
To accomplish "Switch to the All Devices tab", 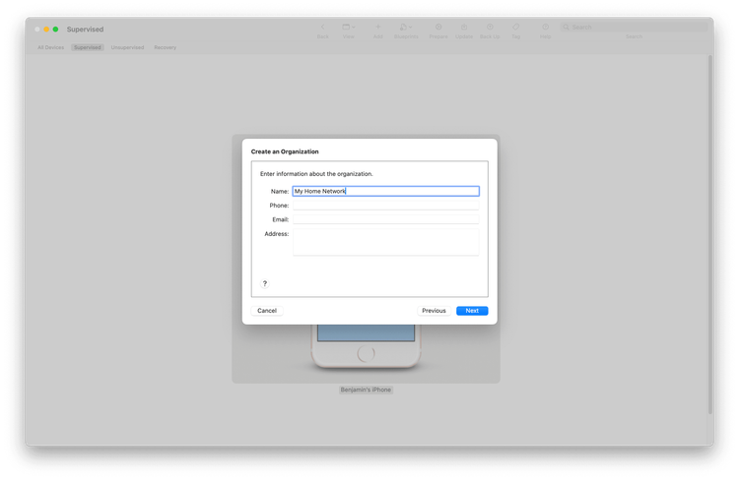I will (x=51, y=47).
